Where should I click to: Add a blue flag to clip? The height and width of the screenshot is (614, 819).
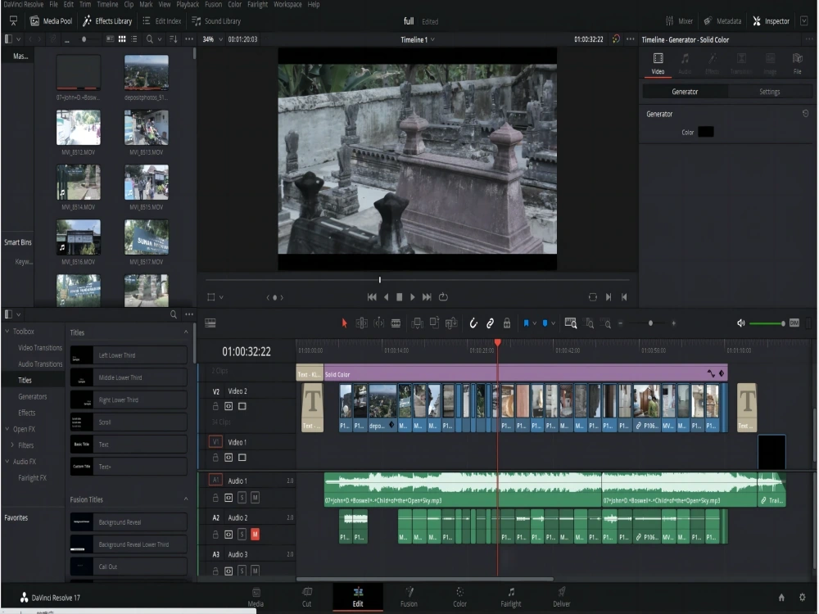click(x=526, y=323)
